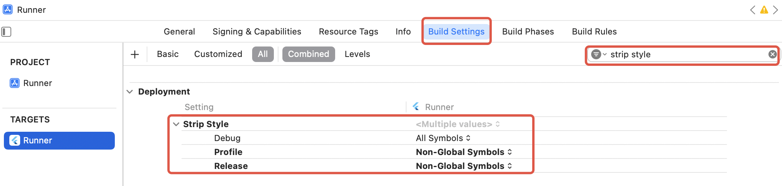Show Basic build settings
The image size is (782, 186).
tap(168, 54)
